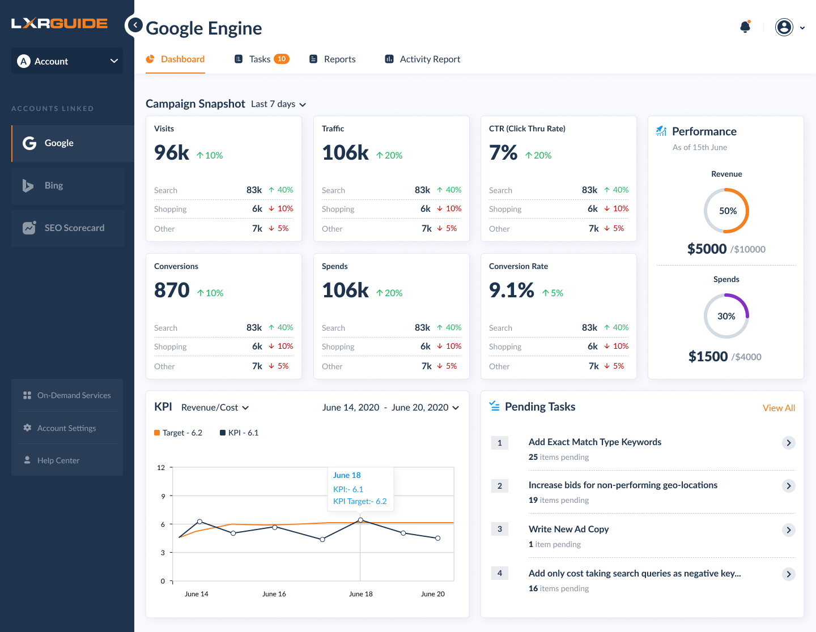816x632 pixels.
Task: Open Write New Ad Copy arrow
Action: coord(789,530)
